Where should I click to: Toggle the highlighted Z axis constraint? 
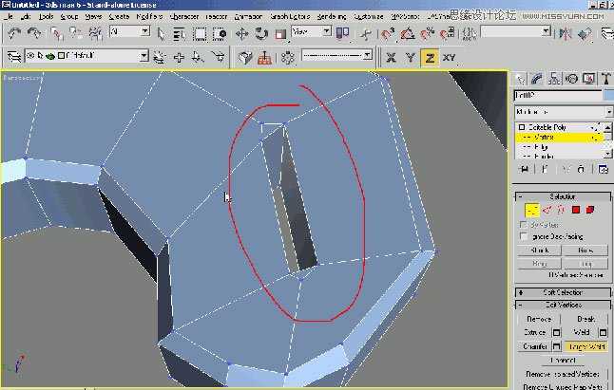click(x=430, y=58)
